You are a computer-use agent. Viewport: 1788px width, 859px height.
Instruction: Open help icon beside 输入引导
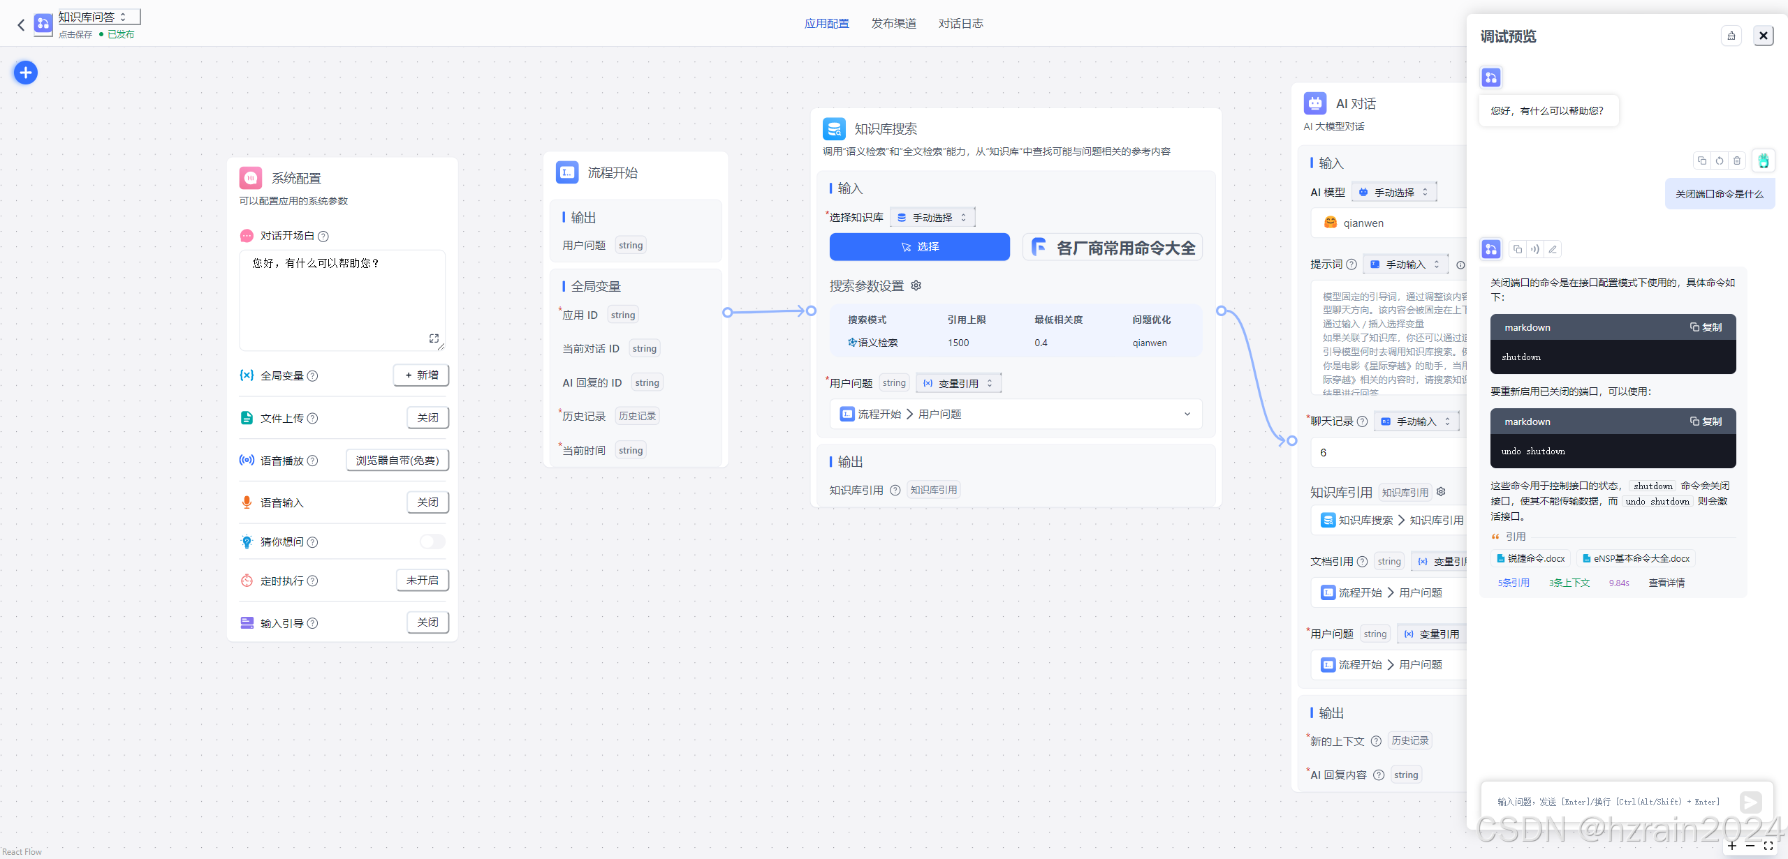(313, 624)
